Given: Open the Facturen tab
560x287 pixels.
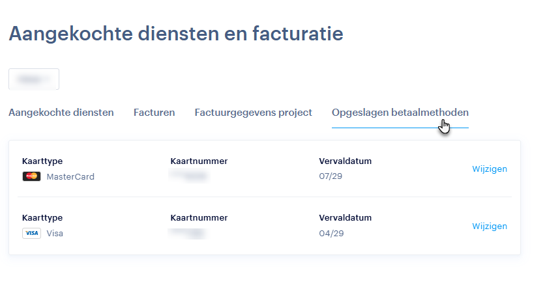Looking at the screenshot, I should pos(155,113).
